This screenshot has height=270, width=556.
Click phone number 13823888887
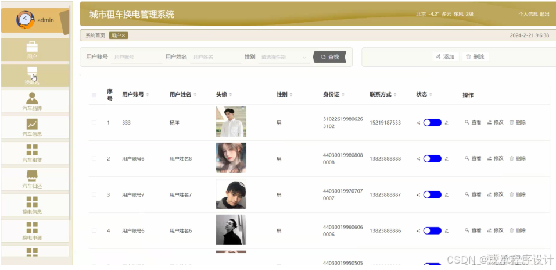click(385, 195)
